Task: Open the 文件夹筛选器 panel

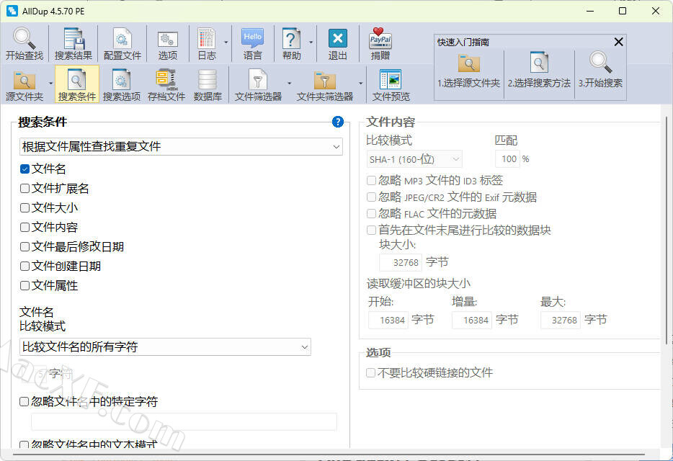Action: (324, 86)
